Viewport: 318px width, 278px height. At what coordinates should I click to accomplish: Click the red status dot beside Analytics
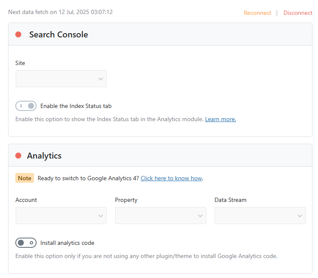tap(18, 156)
